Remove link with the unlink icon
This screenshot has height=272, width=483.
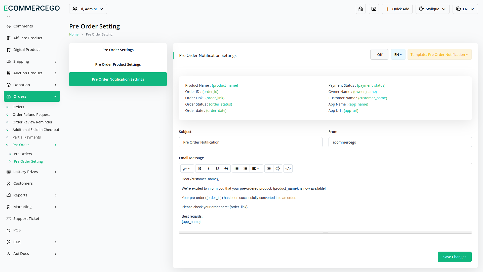[278, 168]
